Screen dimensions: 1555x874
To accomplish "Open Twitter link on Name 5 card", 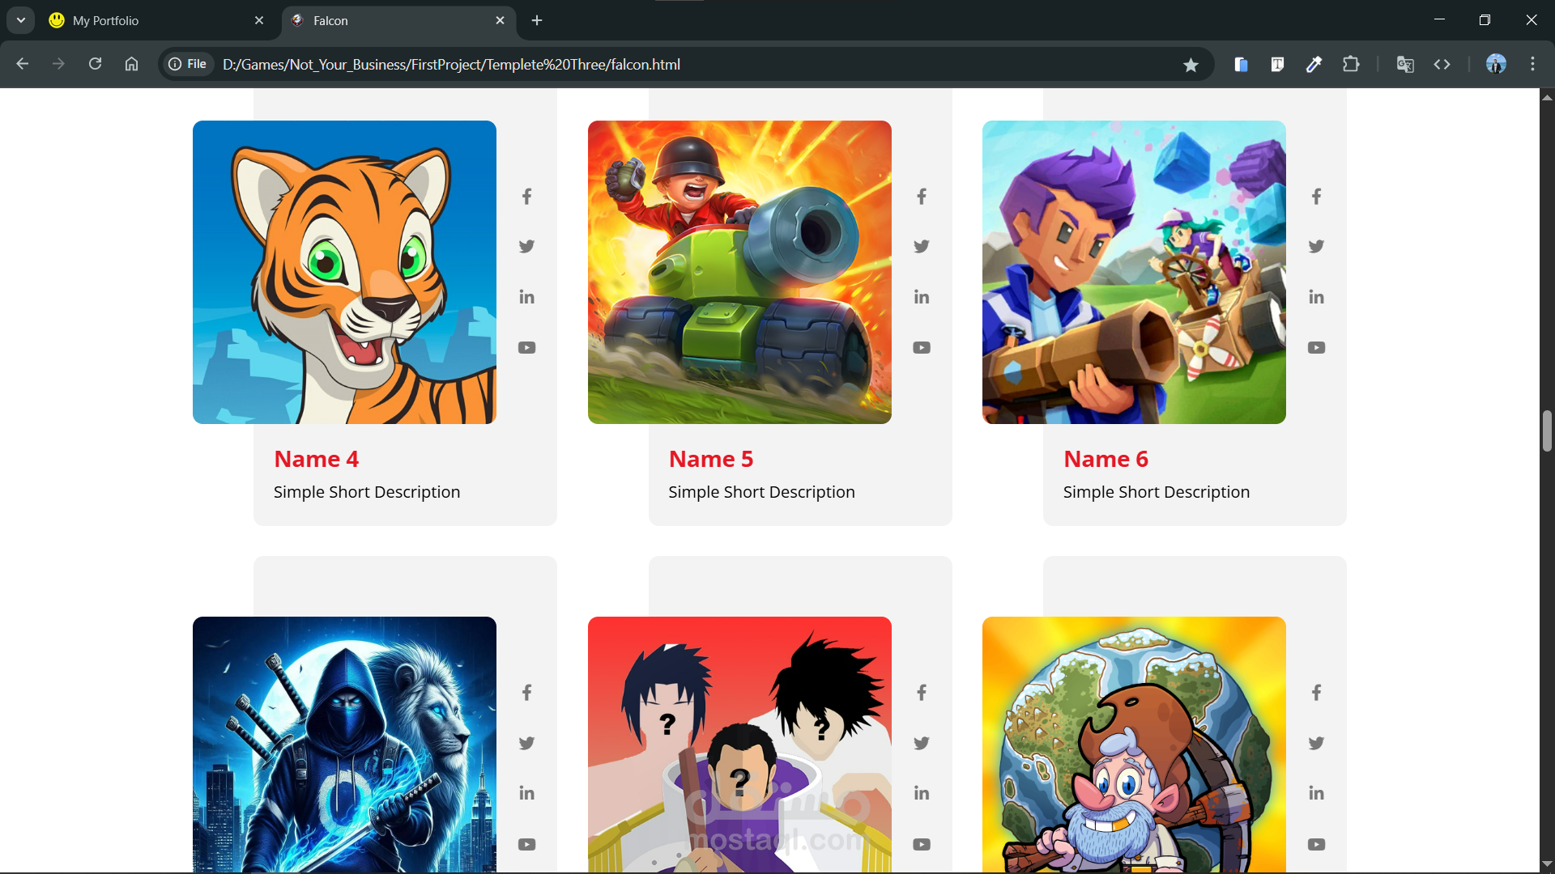I will [922, 247].
